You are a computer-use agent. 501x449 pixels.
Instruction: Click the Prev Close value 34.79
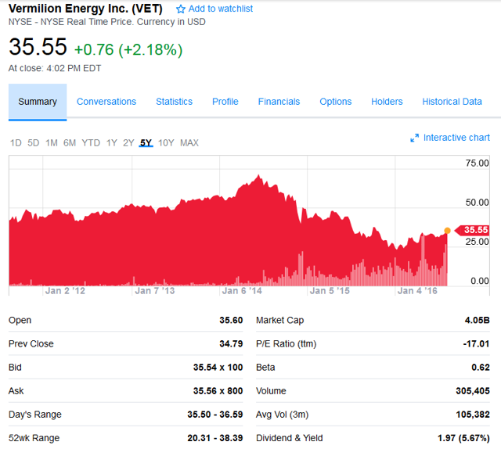click(231, 344)
